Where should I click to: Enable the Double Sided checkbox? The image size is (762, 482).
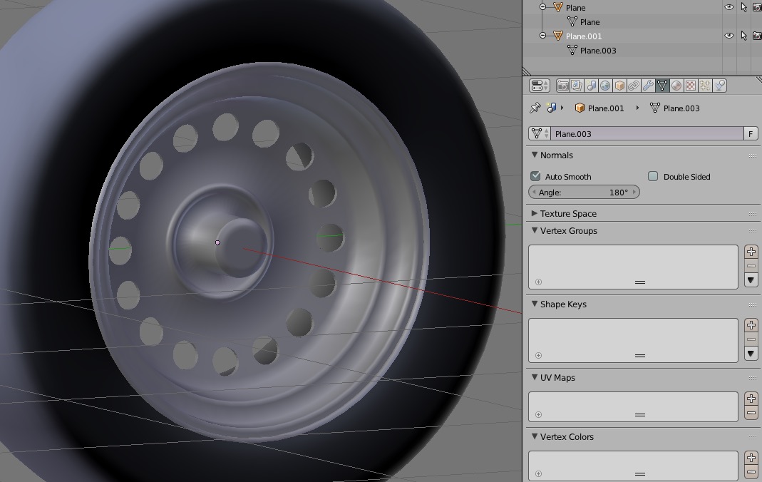[x=653, y=176]
